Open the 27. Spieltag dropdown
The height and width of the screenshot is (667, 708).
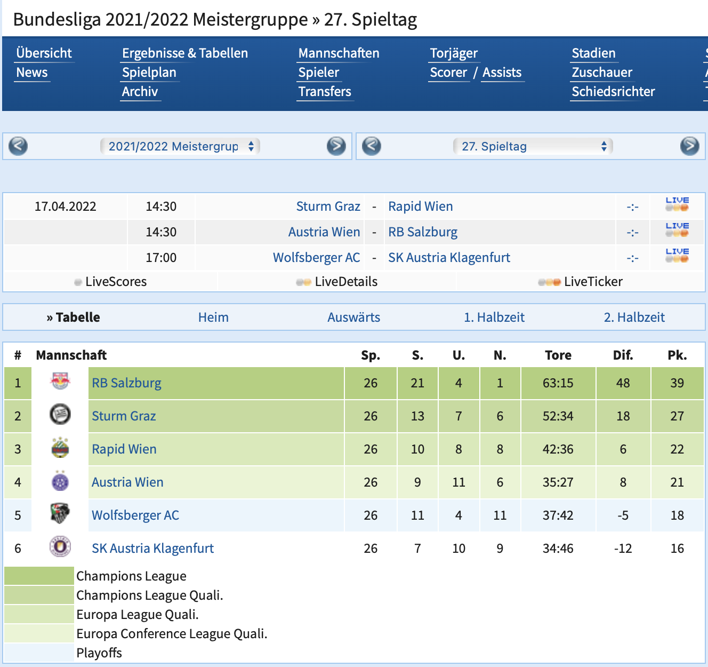click(533, 146)
